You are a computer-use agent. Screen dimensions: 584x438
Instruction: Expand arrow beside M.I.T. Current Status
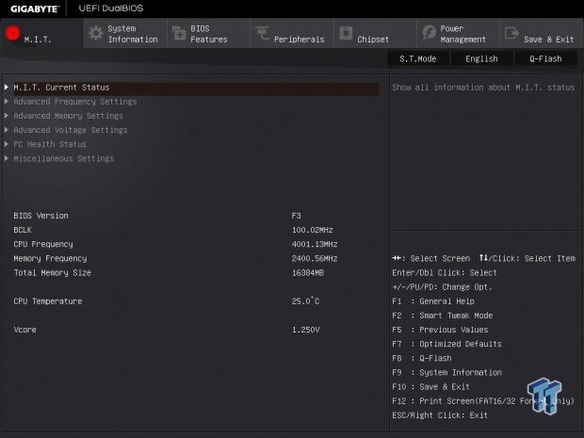7,87
